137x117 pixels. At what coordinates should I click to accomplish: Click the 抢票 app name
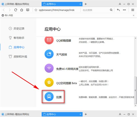59,97
